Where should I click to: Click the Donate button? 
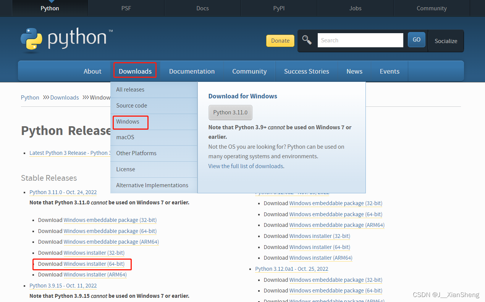coord(280,41)
